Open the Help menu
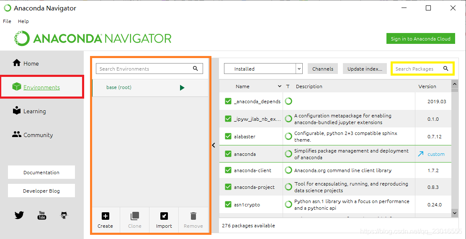This screenshot has height=239, width=466. [x=23, y=21]
